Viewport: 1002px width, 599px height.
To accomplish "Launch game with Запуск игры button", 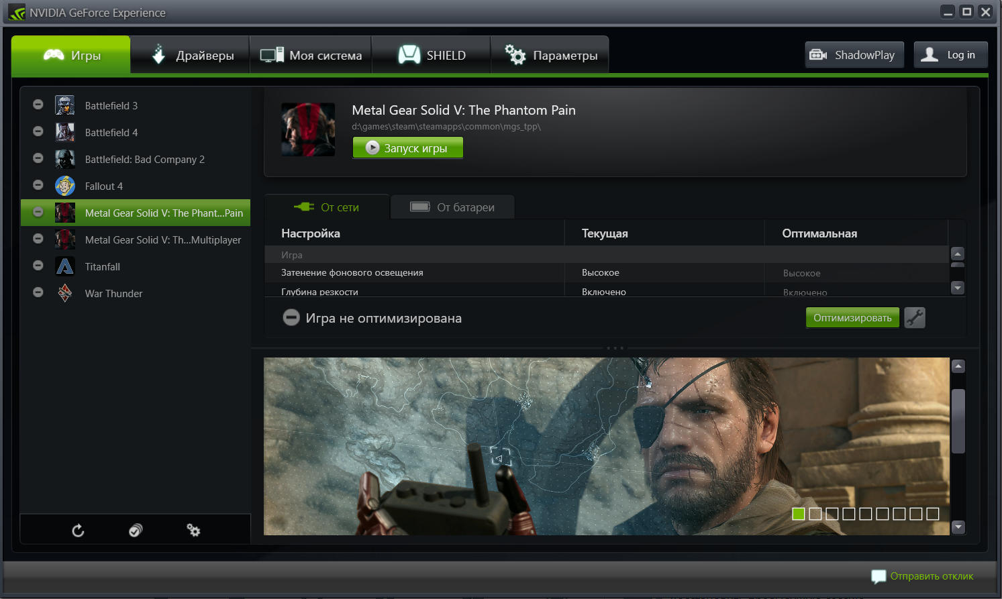I will click(x=408, y=148).
